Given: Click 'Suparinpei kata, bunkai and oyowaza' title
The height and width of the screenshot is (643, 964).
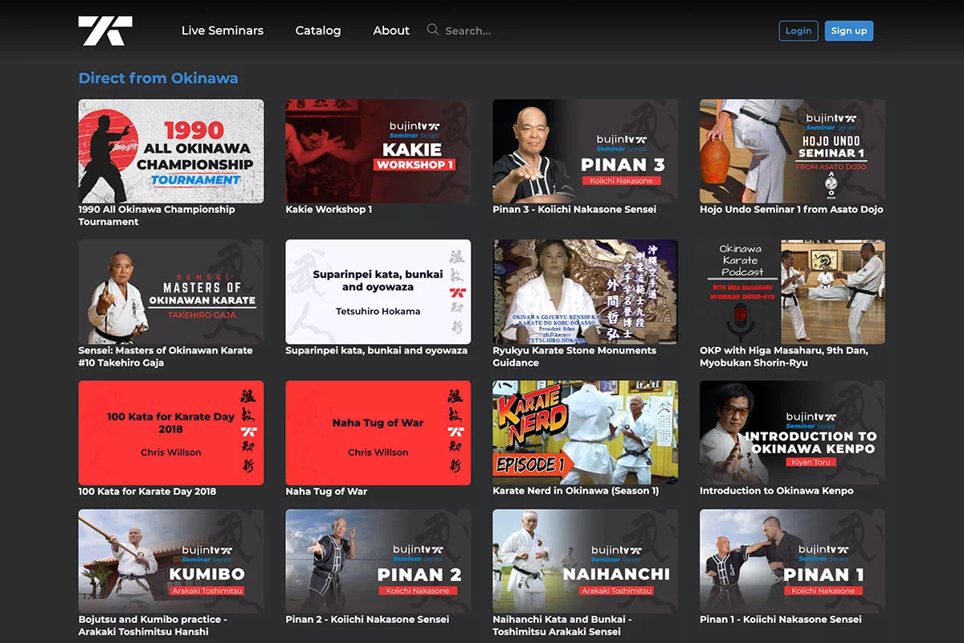Looking at the screenshot, I should click(377, 350).
